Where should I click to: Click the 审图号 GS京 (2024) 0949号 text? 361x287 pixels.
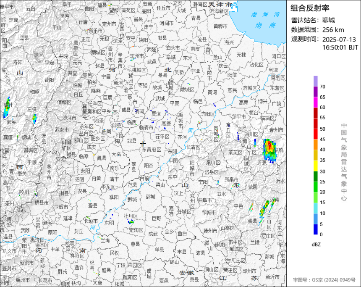click(x=324, y=280)
